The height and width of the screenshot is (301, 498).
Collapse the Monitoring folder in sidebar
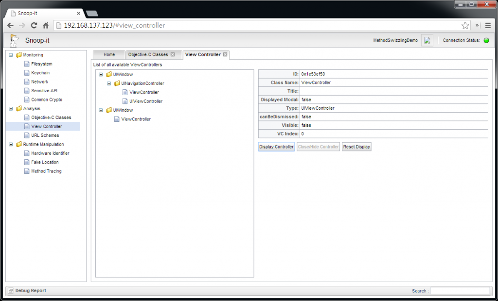11,55
